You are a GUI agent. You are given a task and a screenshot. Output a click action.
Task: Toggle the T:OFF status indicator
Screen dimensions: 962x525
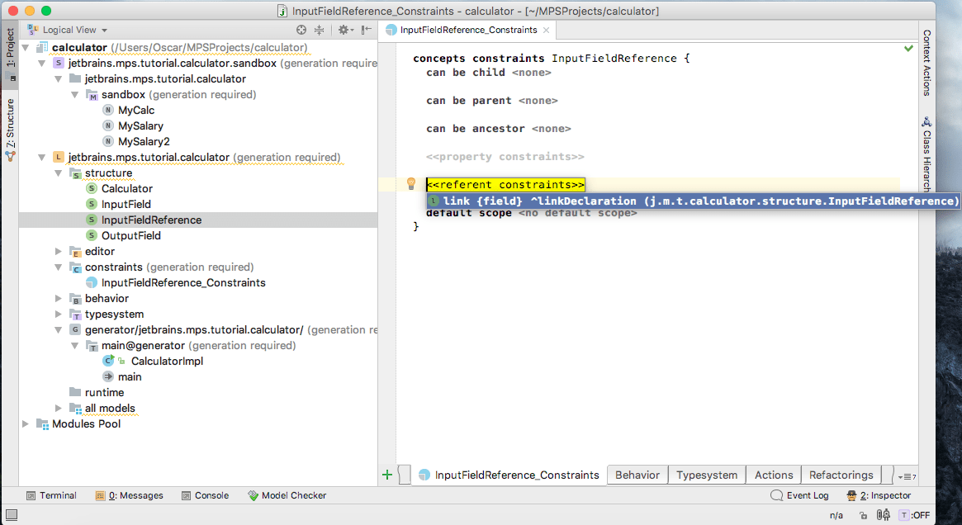[x=915, y=515]
